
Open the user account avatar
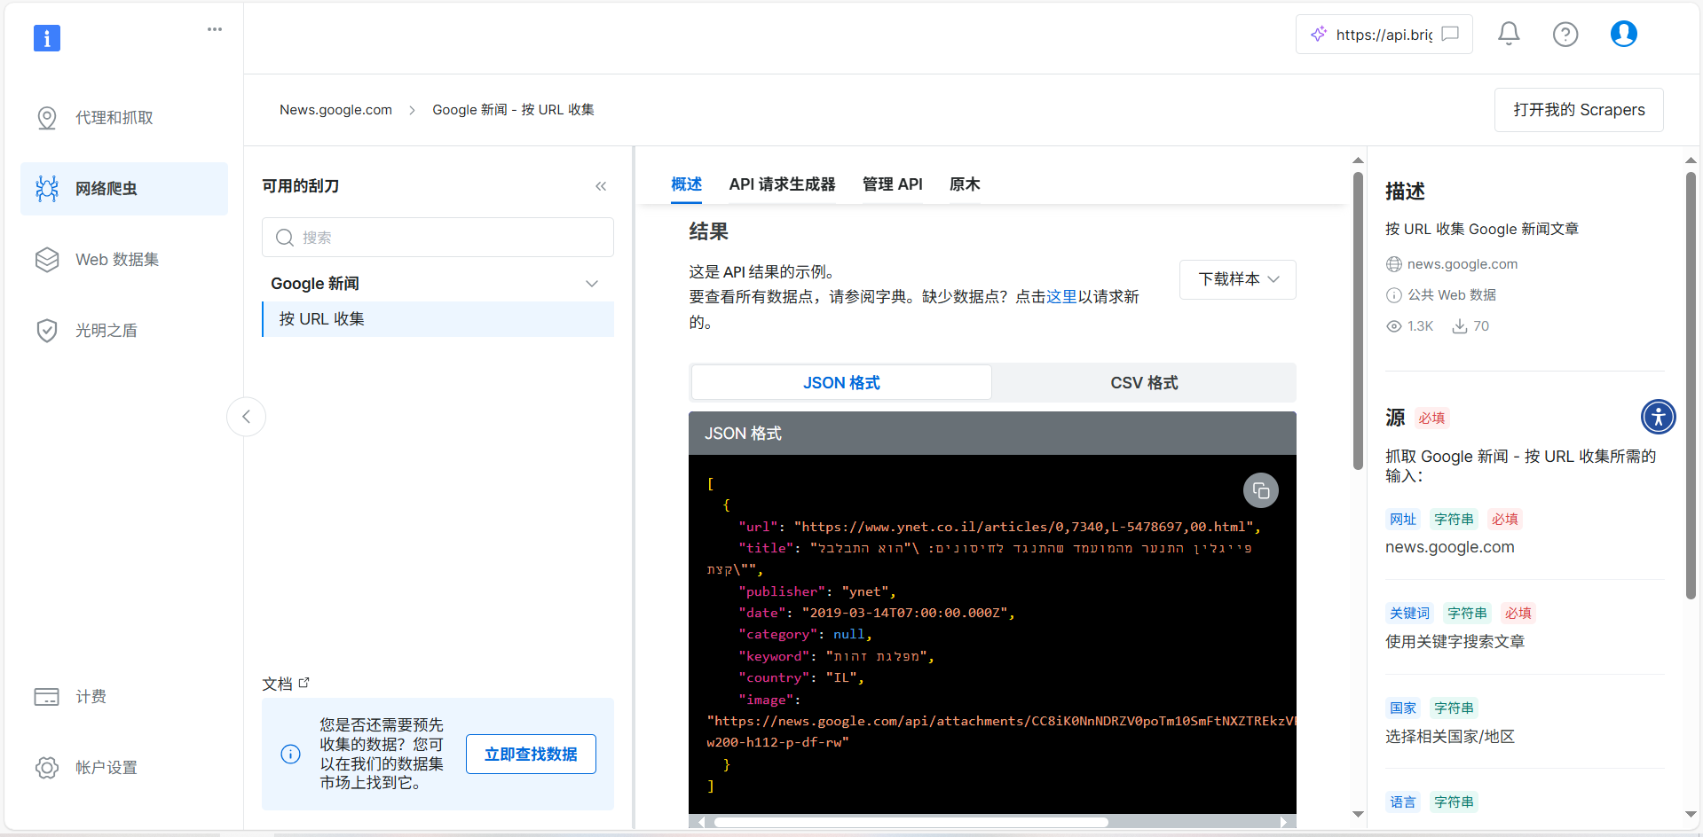[1623, 34]
